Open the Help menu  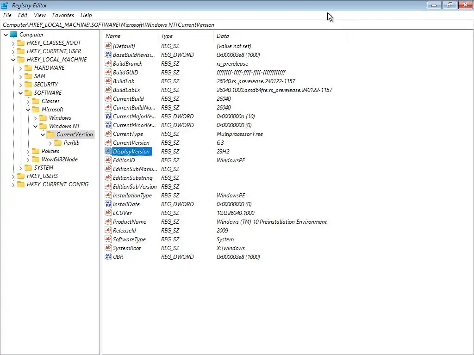[x=86, y=15]
